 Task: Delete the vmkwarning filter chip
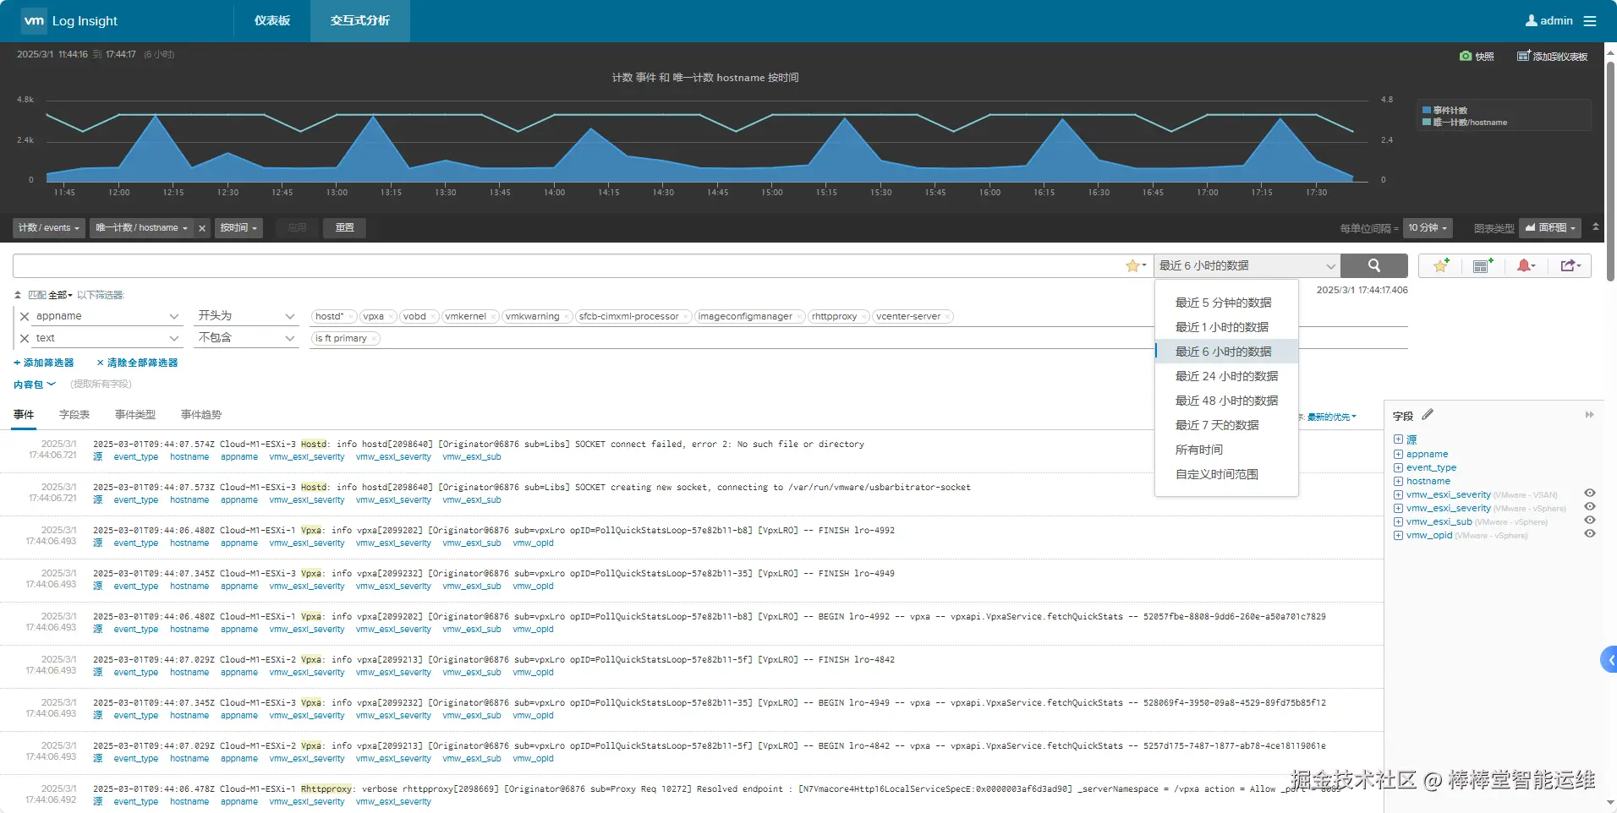coord(567,317)
